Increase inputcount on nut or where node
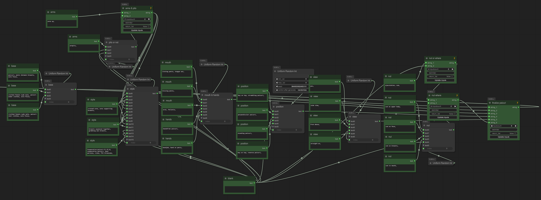541x200 pixels. click(453, 69)
